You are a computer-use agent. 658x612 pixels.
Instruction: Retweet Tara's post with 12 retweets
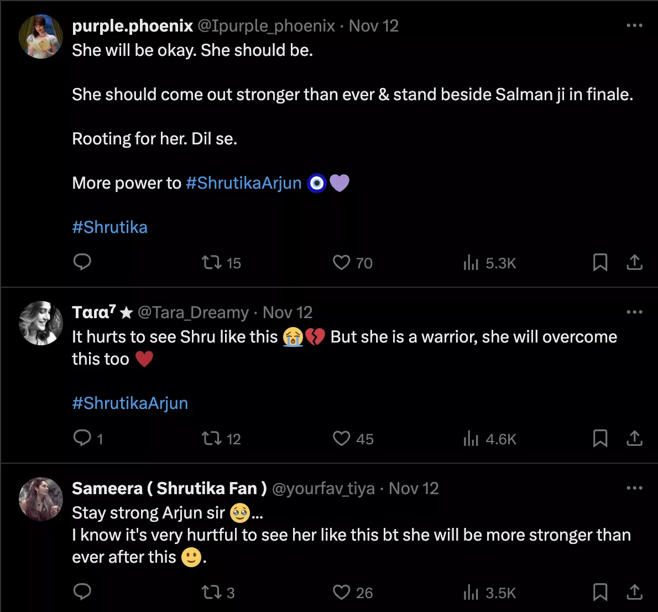click(212, 439)
